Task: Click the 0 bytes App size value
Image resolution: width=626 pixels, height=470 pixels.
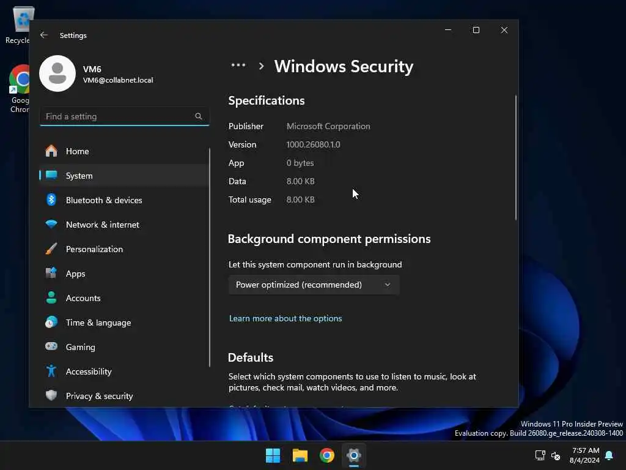Action: [300, 163]
